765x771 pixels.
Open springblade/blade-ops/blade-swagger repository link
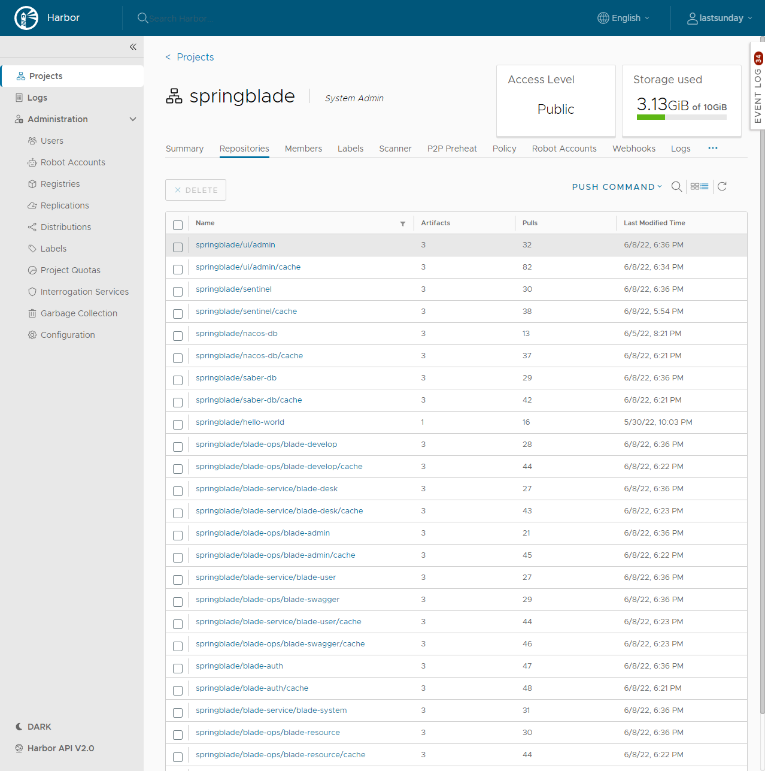(x=268, y=600)
